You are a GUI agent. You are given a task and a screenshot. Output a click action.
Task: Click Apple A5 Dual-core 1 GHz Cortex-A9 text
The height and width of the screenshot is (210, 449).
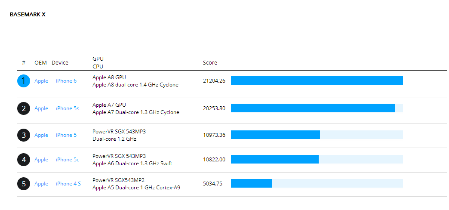(x=136, y=188)
